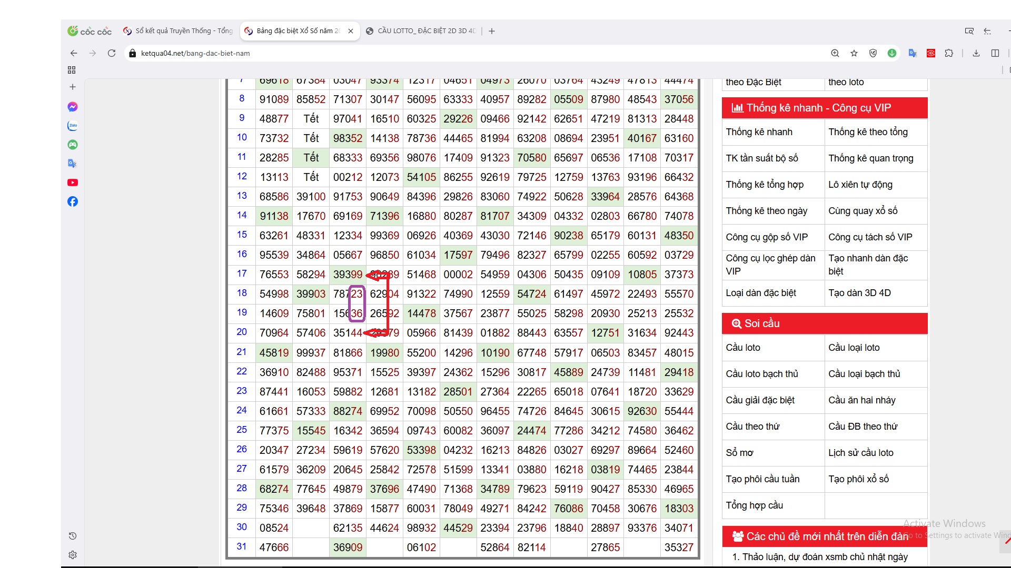The width and height of the screenshot is (1011, 568).
Task: Open Facebook sidebar shortcut
Action: point(73,201)
